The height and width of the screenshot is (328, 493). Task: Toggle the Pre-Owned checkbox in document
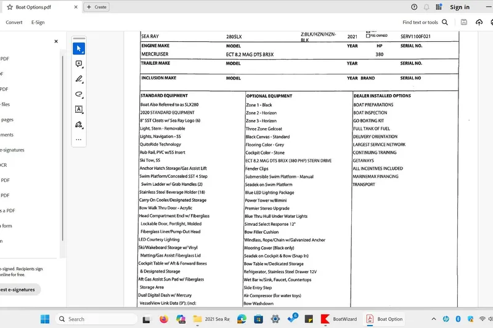[368, 35]
